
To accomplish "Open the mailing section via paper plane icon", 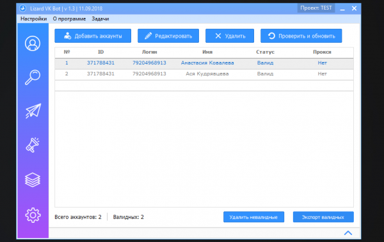I will [33, 111].
